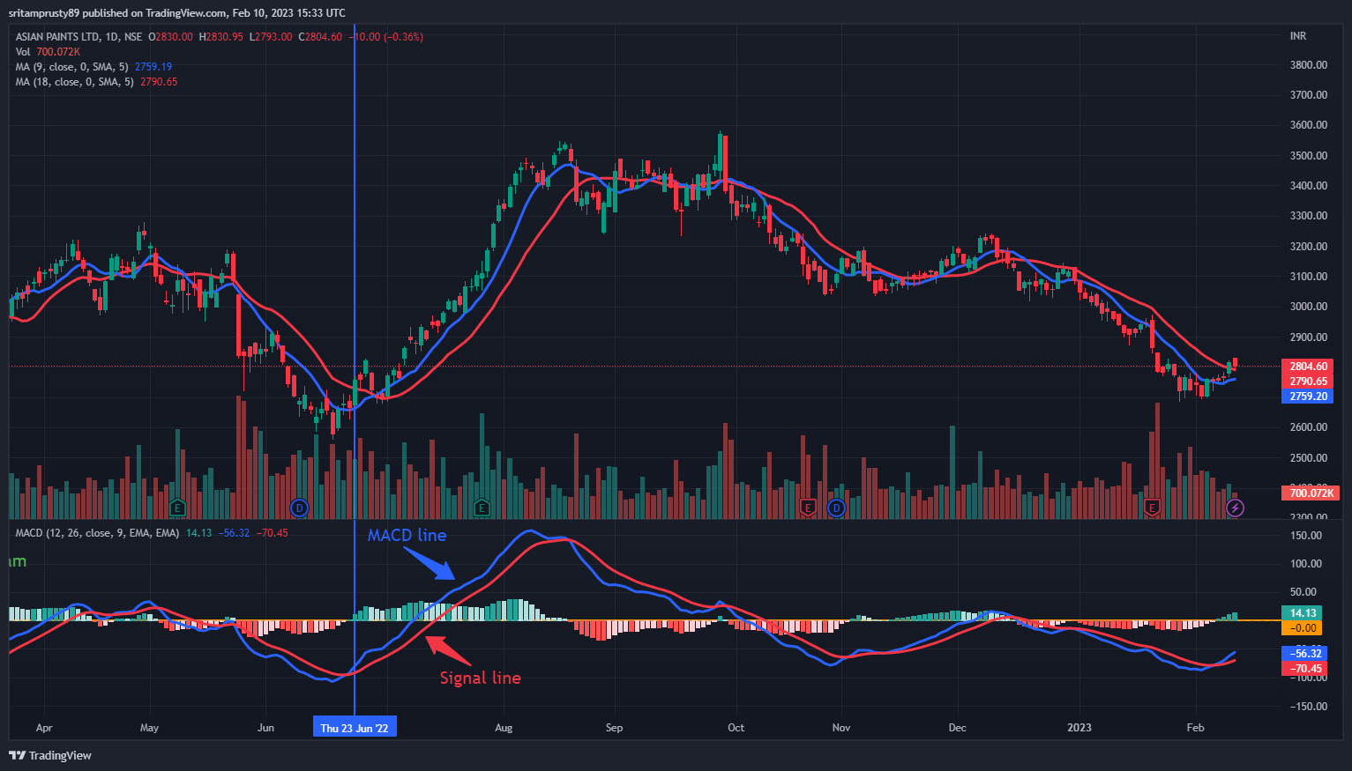
Task: Click the red earnings E marker in late October
Action: click(x=806, y=508)
